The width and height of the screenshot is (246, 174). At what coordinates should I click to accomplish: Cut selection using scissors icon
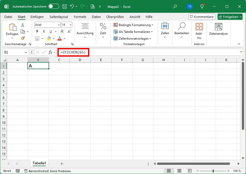23,25
